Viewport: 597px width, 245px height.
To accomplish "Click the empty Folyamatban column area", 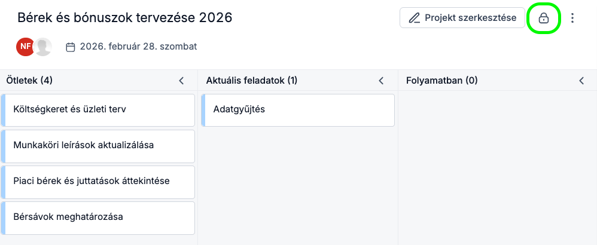I will click(497, 167).
